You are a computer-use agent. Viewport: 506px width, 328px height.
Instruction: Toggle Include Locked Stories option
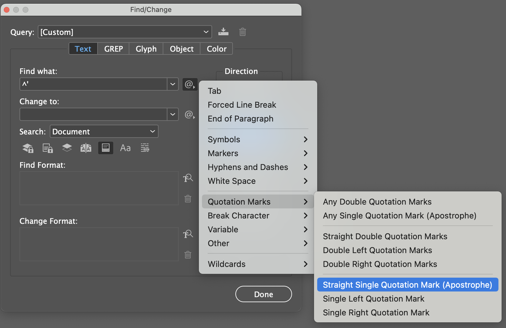47,148
